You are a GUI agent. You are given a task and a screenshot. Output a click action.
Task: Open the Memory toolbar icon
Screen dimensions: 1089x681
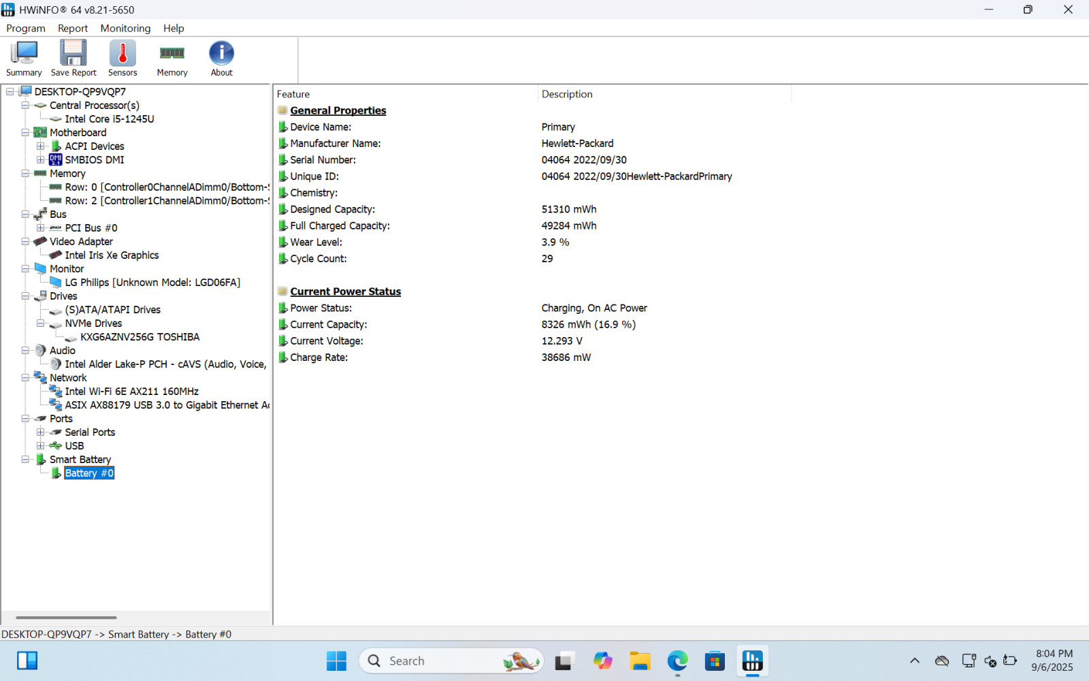coord(172,59)
